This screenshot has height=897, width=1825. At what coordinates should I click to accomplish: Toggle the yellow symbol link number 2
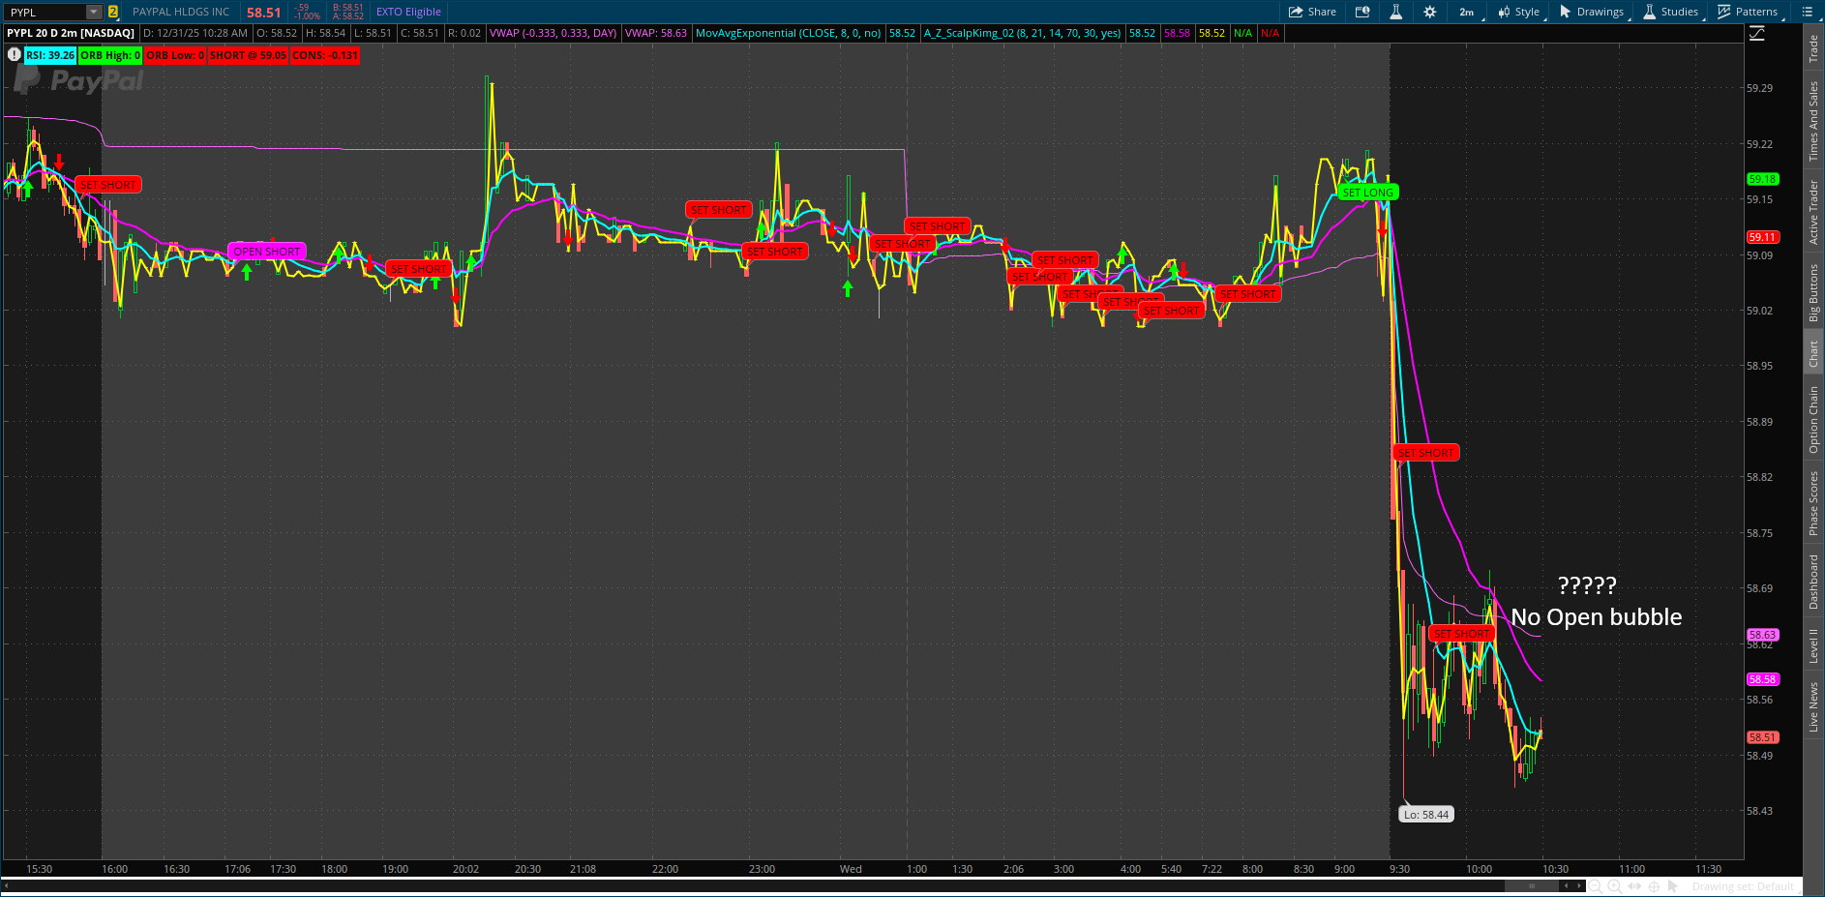click(113, 12)
